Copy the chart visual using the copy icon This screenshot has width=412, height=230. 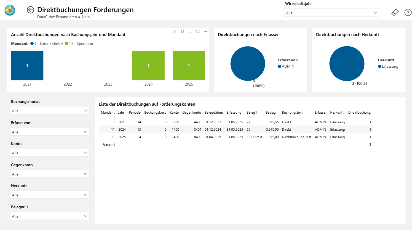(x=182, y=31)
